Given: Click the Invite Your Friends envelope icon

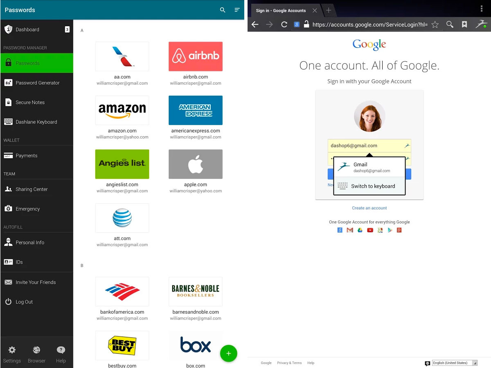Looking at the screenshot, I should 8,282.
